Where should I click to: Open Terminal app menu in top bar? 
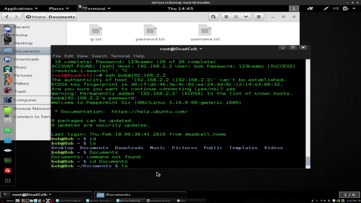click(x=95, y=8)
